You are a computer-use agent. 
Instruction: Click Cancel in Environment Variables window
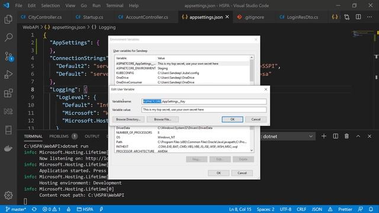pyautogui.click(x=242, y=173)
